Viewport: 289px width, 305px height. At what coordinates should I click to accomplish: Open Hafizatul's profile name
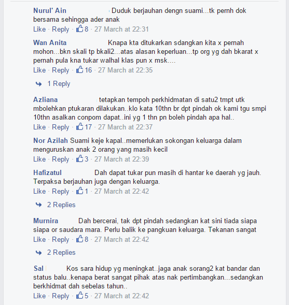coord(47,172)
